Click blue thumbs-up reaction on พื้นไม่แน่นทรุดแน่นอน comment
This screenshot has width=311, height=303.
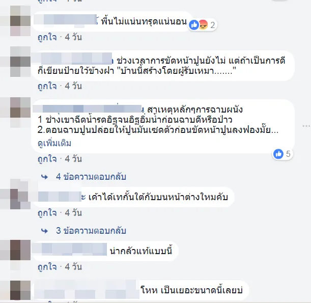(x=194, y=25)
